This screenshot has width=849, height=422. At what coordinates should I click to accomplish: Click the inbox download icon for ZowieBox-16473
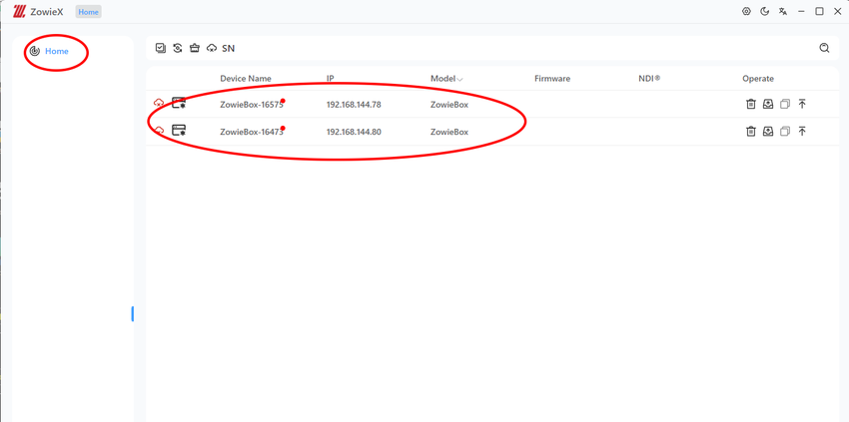click(768, 131)
